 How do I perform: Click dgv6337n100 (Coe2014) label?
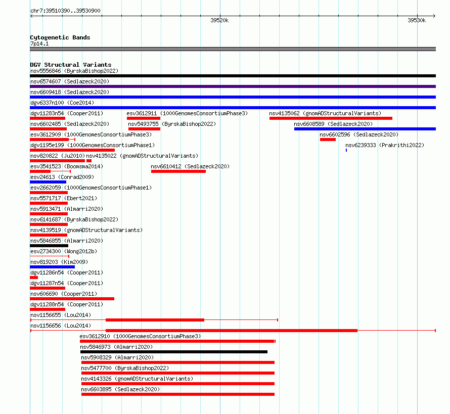(x=62, y=103)
